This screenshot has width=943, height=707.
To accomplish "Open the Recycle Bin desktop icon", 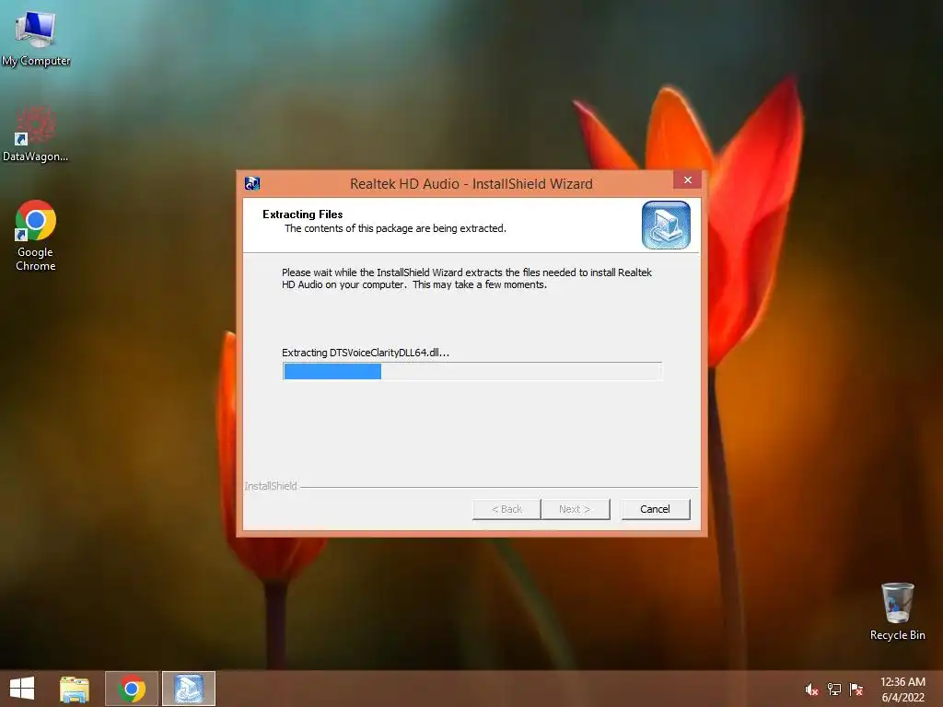I will [897, 611].
